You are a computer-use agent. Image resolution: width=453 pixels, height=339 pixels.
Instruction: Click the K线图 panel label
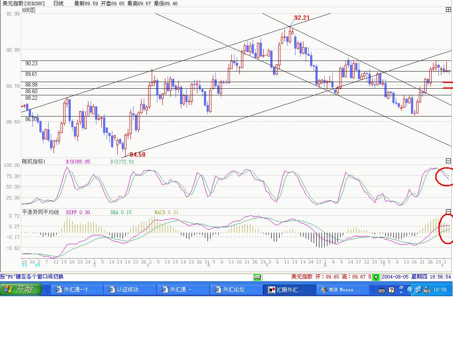click(29, 10)
